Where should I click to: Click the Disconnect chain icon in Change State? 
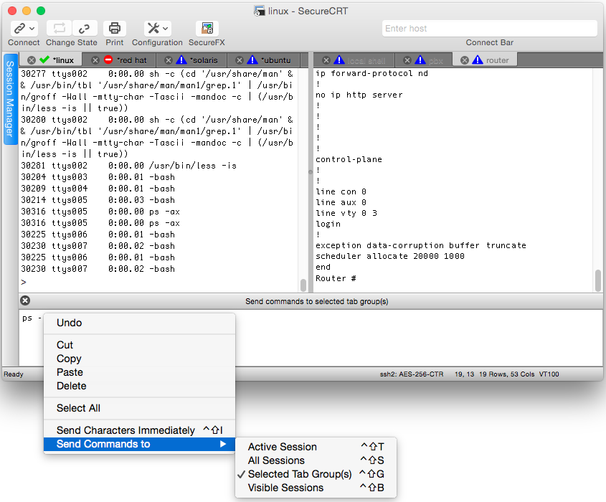[x=85, y=29]
